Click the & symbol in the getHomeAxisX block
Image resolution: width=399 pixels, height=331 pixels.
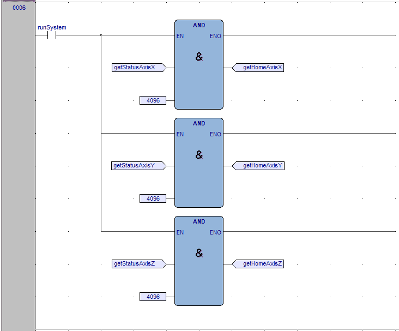[x=199, y=57]
